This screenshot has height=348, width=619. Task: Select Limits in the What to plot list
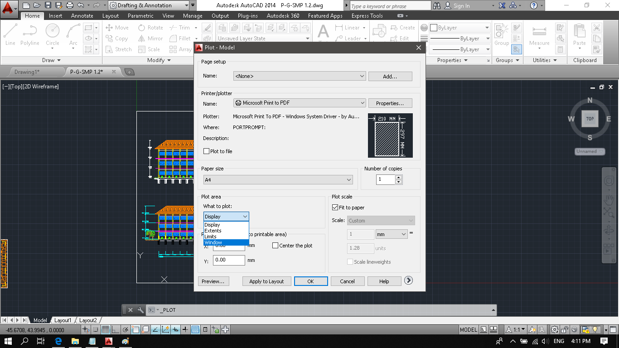226,237
